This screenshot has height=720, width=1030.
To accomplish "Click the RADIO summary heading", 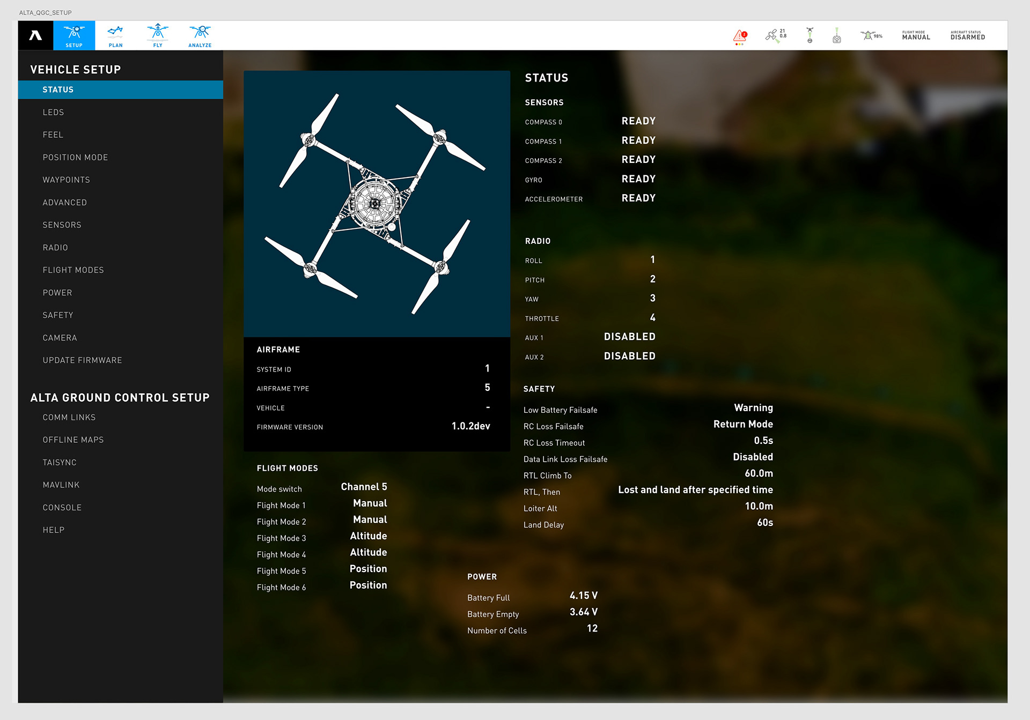I will 538,241.
